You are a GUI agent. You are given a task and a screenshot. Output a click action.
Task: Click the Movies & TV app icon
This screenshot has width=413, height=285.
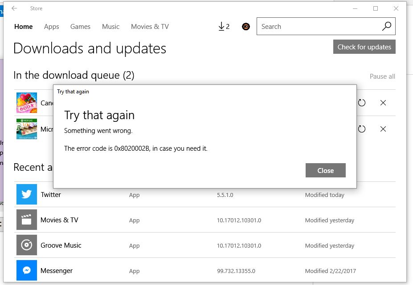pyautogui.click(x=27, y=220)
